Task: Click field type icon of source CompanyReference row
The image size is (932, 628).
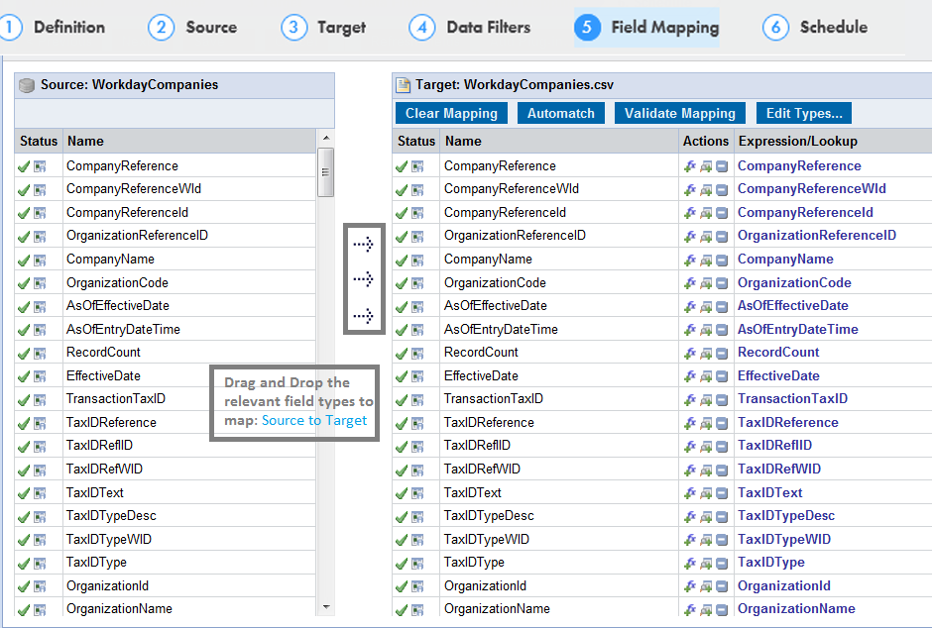Action: (40, 166)
